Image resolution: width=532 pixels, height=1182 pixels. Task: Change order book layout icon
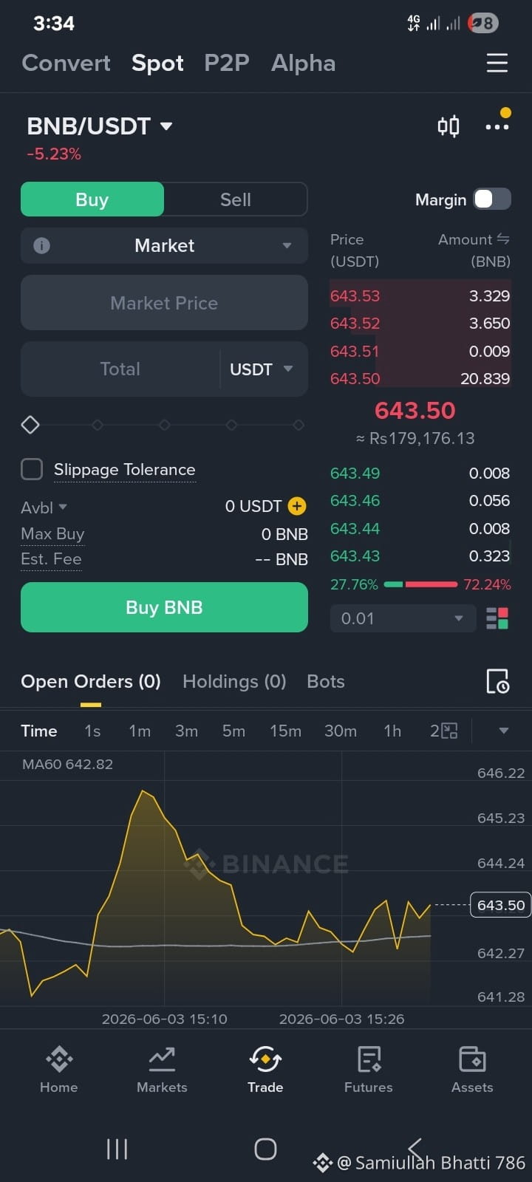coord(497,618)
